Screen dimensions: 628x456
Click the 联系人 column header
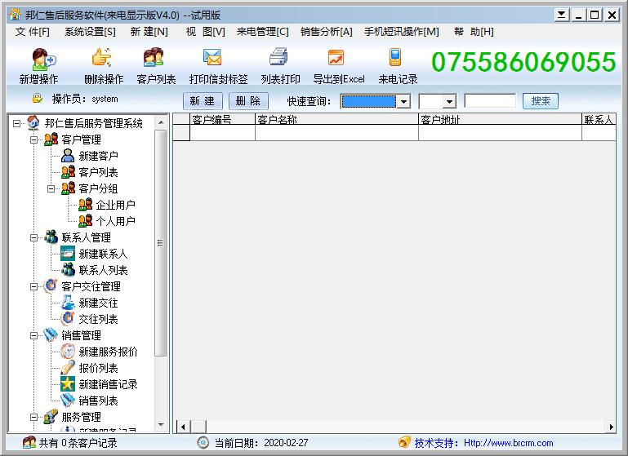click(599, 119)
